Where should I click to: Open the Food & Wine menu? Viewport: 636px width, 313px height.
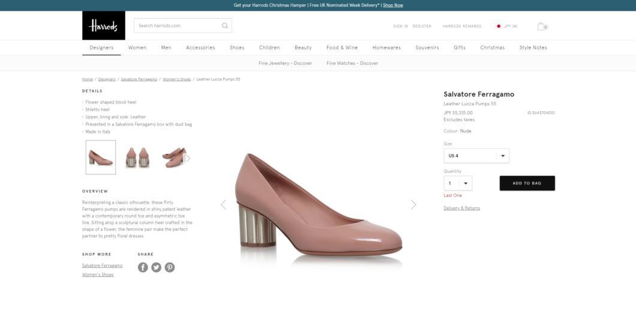[x=342, y=47]
